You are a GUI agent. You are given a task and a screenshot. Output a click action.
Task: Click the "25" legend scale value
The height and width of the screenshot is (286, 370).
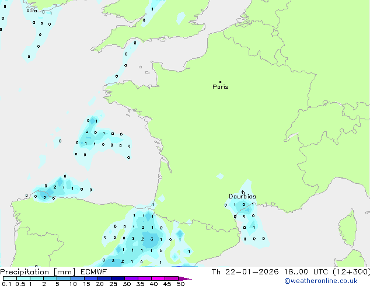click(x=113, y=284)
